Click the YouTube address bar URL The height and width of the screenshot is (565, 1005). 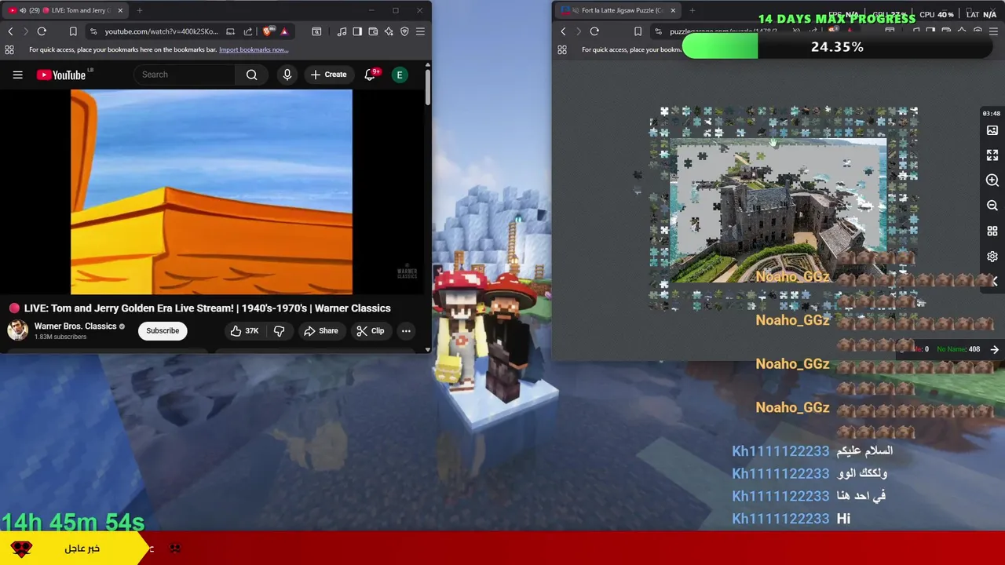161,31
